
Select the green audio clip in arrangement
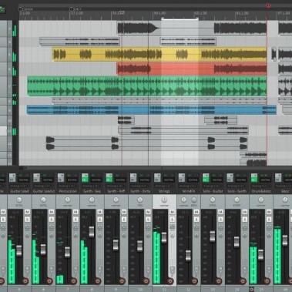pos(147,86)
